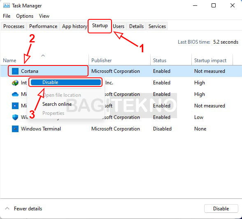Switch to the App history tab

pyautogui.click(x=74, y=26)
